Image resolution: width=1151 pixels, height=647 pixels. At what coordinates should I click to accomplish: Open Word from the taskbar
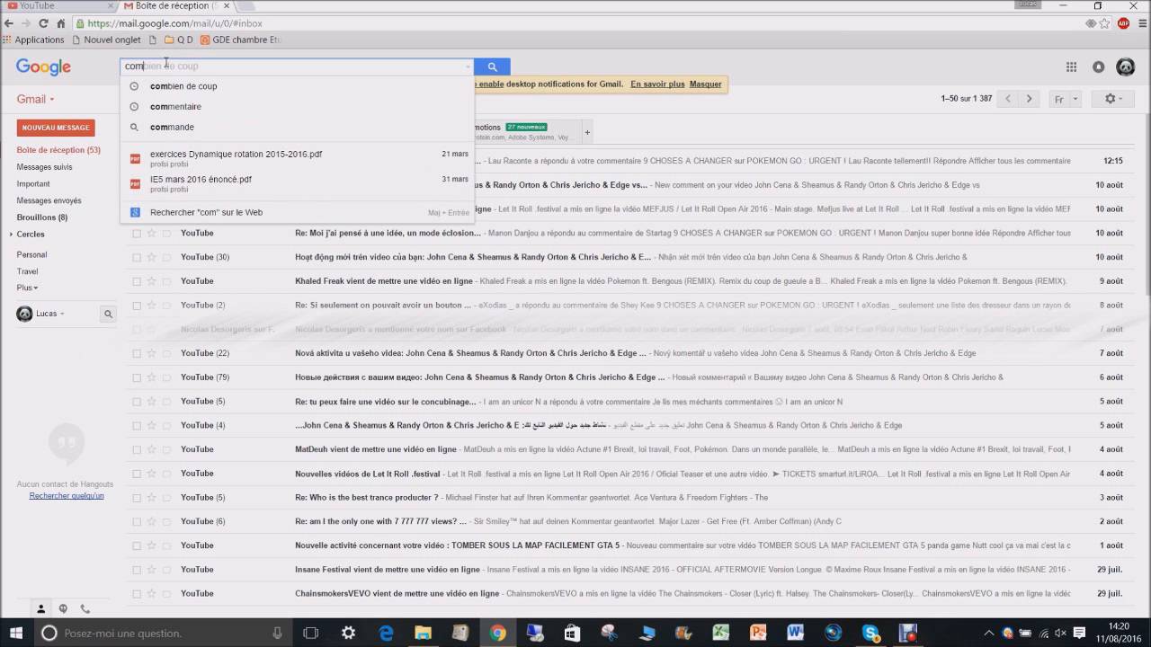coord(795,633)
